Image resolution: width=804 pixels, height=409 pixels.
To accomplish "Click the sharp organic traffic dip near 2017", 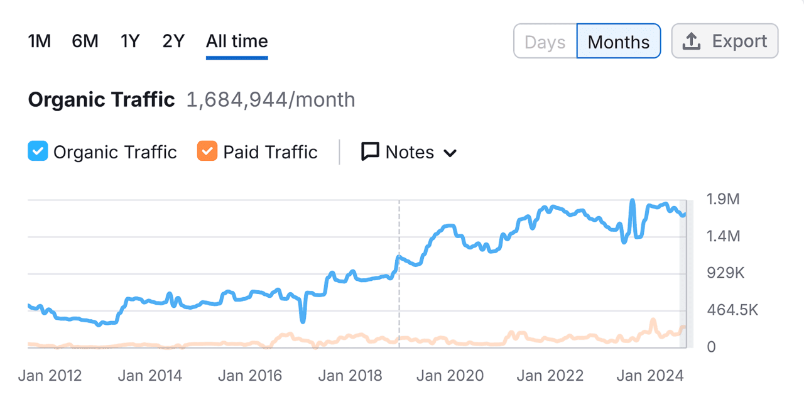I will tap(303, 320).
